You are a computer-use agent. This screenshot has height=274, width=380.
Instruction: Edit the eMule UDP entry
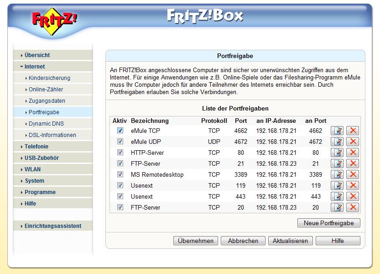pyautogui.click(x=337, y=142)
